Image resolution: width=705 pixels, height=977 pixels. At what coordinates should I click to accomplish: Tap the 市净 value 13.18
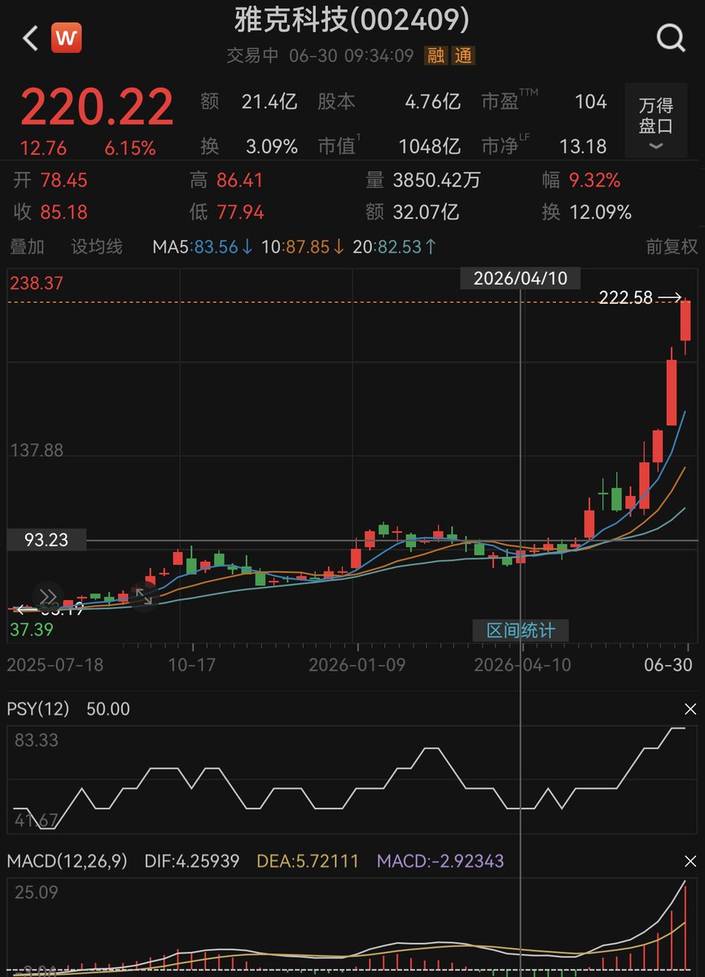[583, 147]
